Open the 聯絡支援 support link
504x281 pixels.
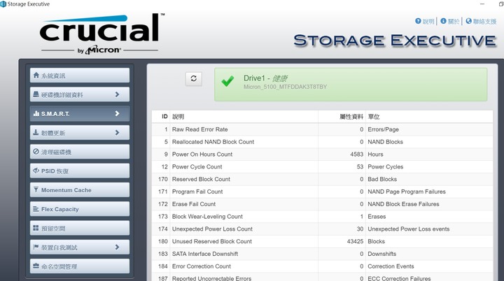click(484, 22)
